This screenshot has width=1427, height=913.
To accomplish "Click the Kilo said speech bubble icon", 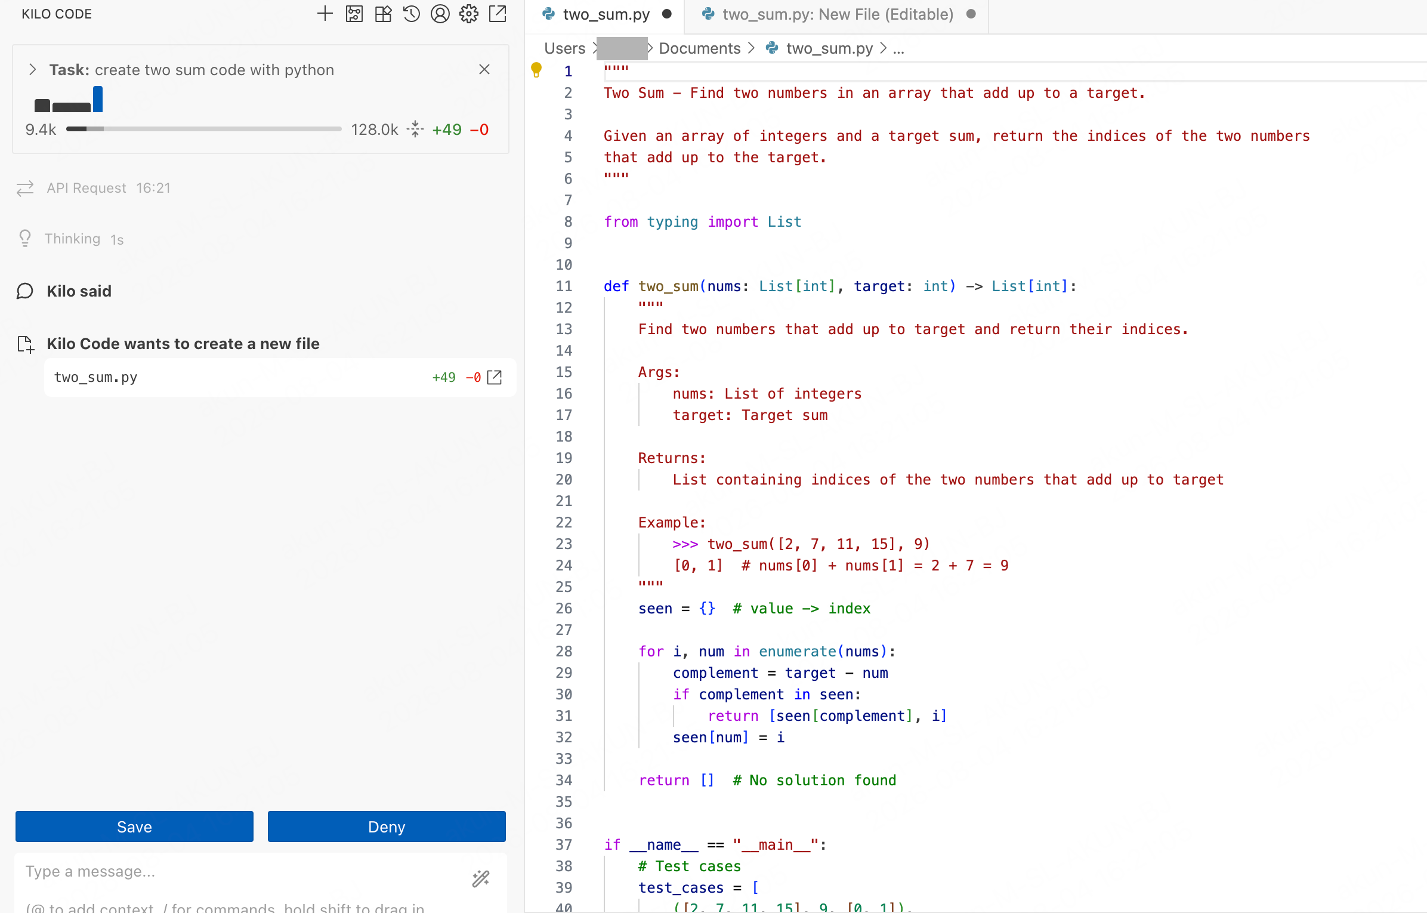I will click(25, 291).
